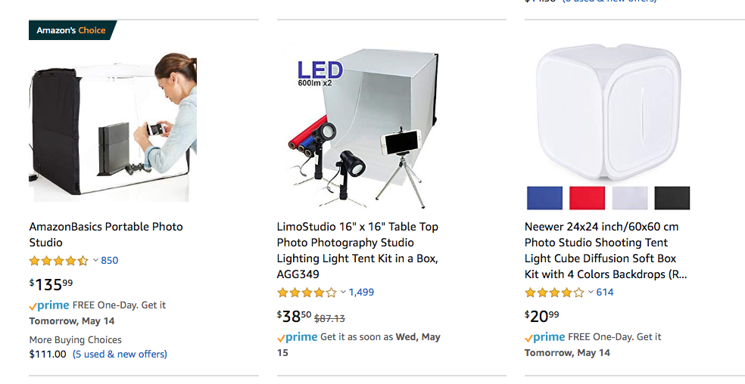Click the Prime logo under Neewer price
The width and height of the screenshot is (745, 384).
click(545, 337)
